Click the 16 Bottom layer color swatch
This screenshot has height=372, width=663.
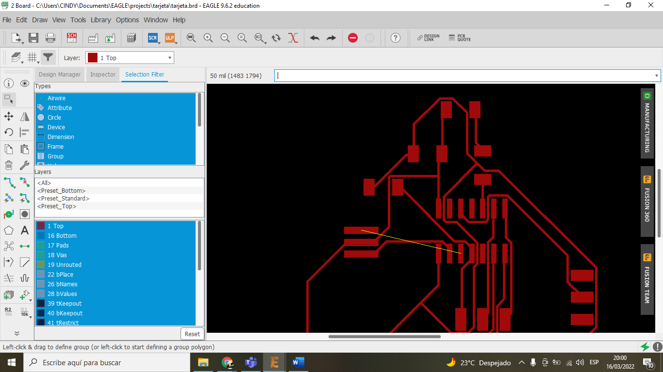[x=41, y=236]
